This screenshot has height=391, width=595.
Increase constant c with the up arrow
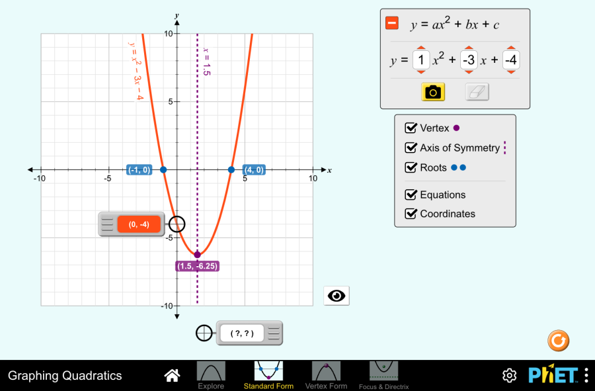pyautogui.click(x=511, y=48)
